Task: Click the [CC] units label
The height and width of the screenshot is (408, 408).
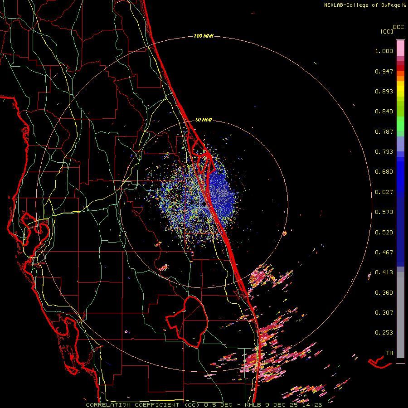Action: point(387,31)
